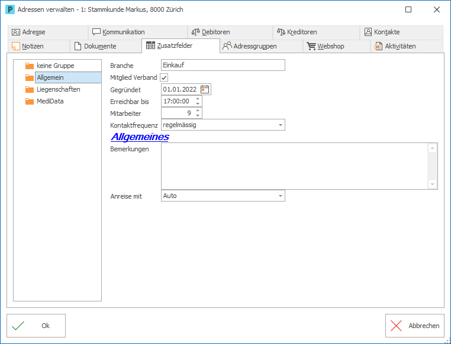Image resolution: width=451 pixels, height=344 pixels.
Task: Open the Gegründet calendar picker
Action: (x=205, y=89)
